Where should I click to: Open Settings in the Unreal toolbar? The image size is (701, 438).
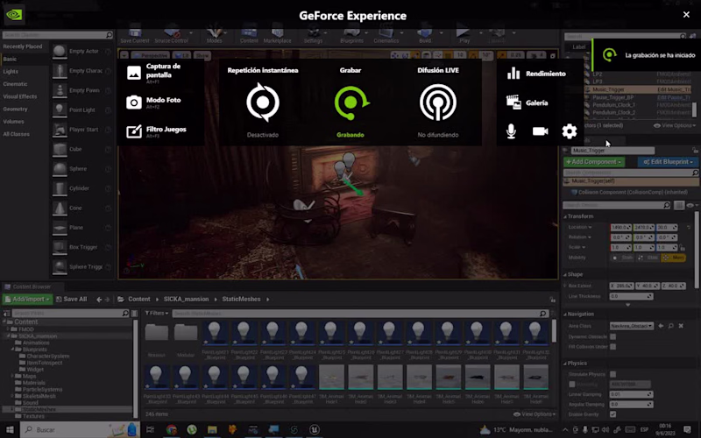pos(313,35)
